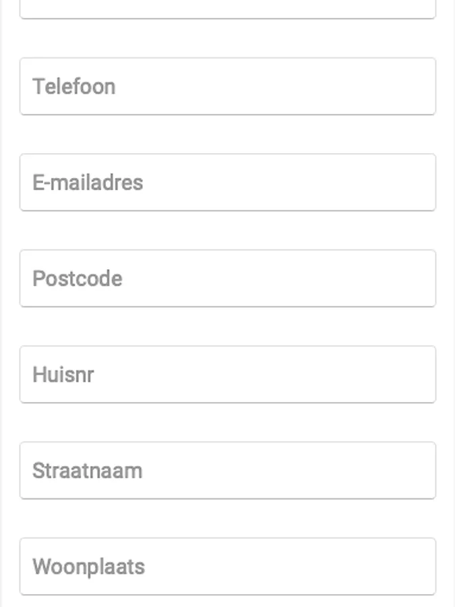Click the Telefoon input field
The width and height of the screenshot is (455, 607).
(228, 86)
